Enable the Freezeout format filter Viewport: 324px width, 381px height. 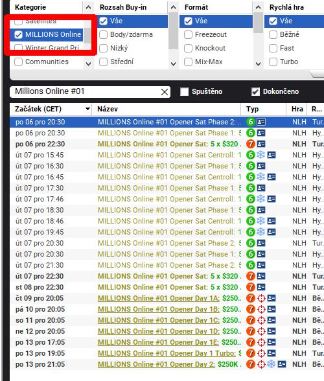coord(188,35)
